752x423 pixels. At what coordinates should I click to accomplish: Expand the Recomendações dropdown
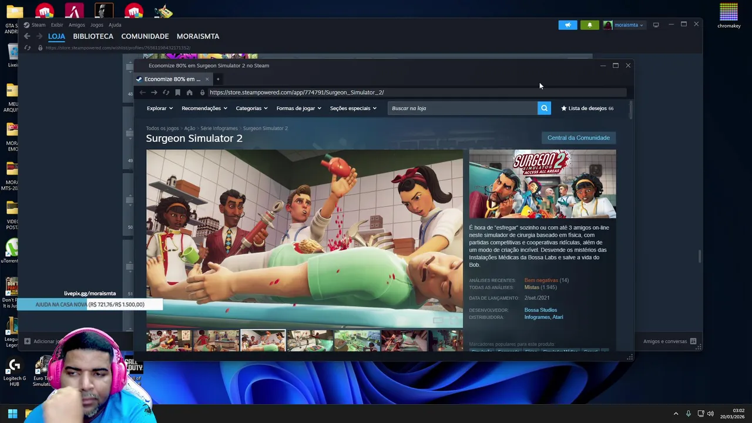204,108
